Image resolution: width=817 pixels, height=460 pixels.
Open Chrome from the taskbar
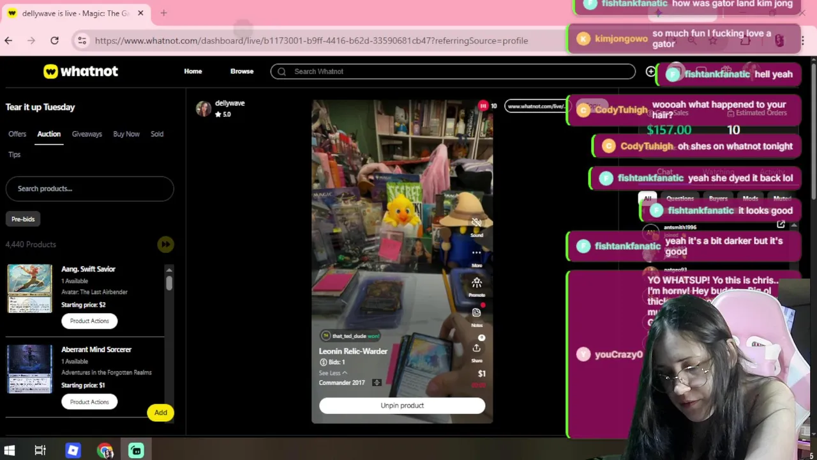click(x=105, y=450)
